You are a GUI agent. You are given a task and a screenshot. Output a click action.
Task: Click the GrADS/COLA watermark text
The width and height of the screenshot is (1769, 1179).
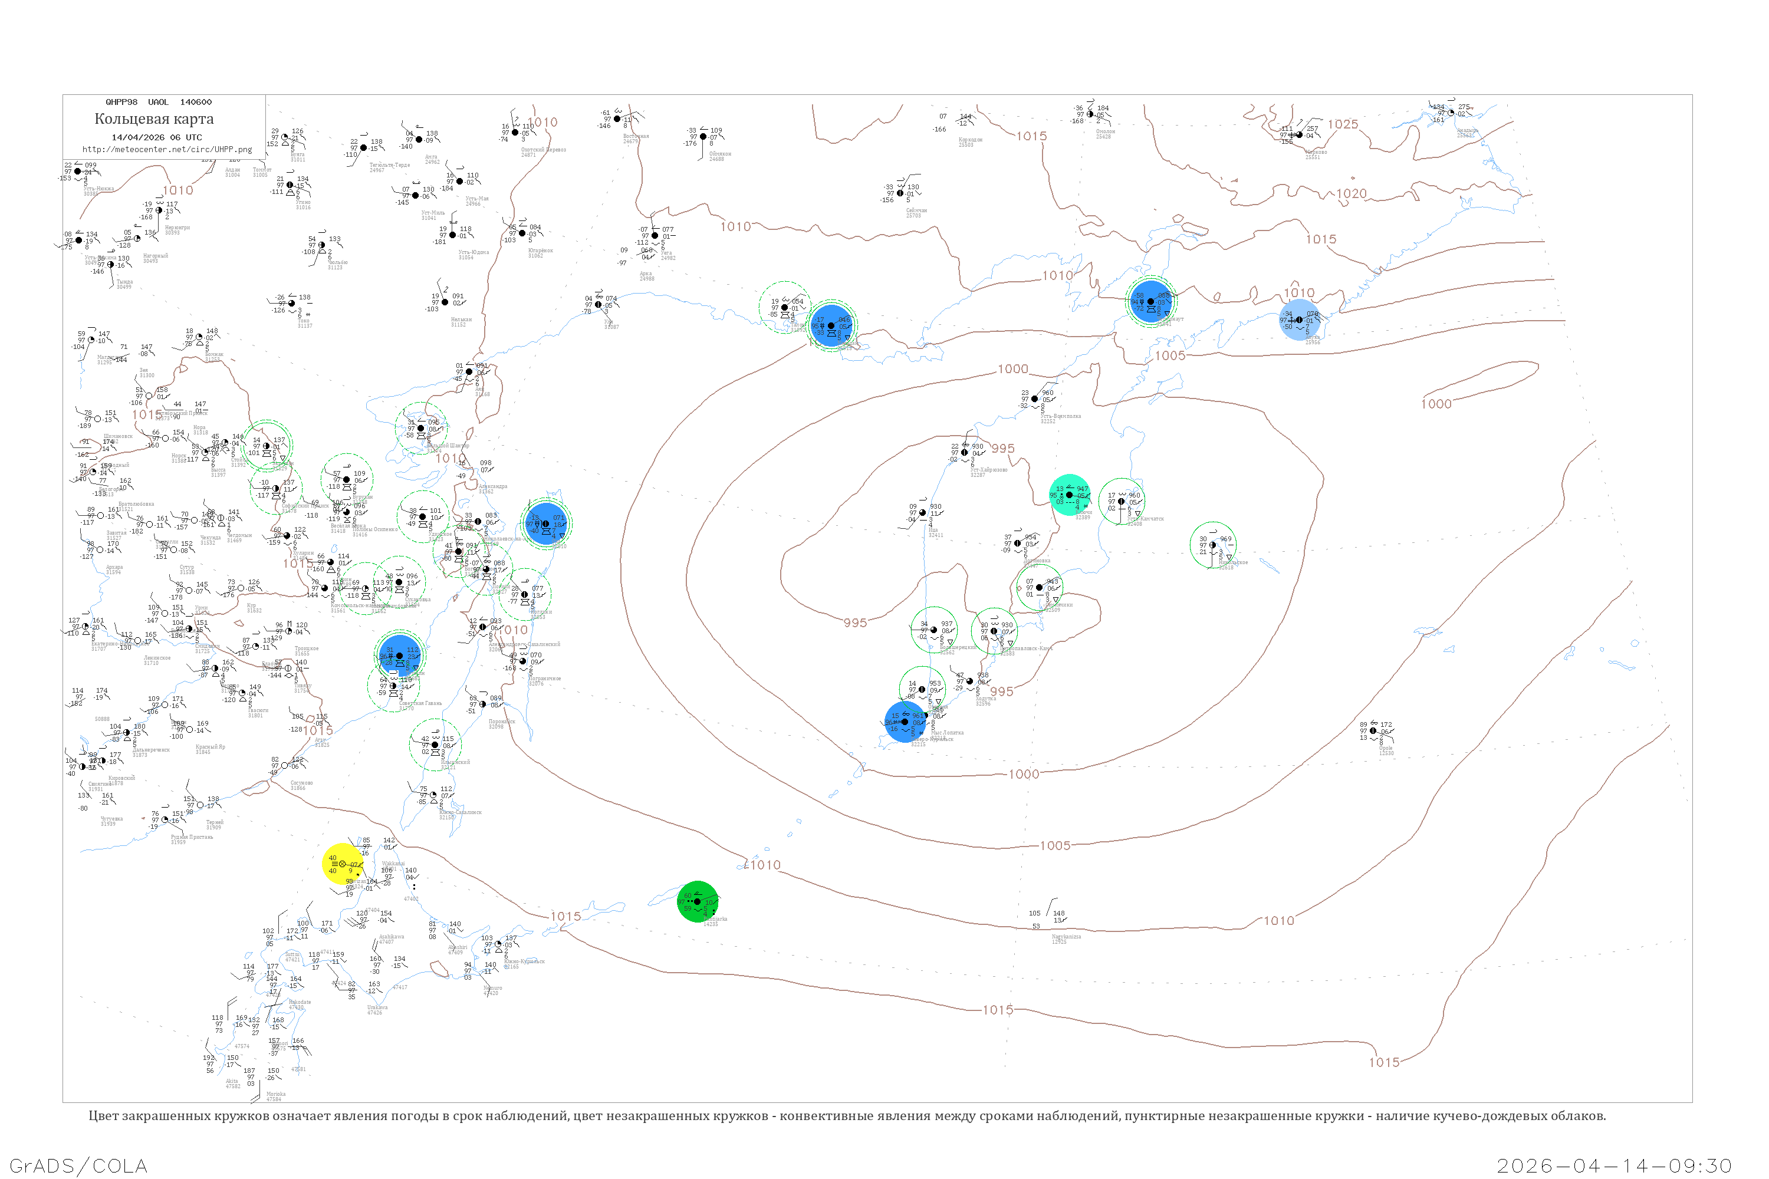[78, 1165]
